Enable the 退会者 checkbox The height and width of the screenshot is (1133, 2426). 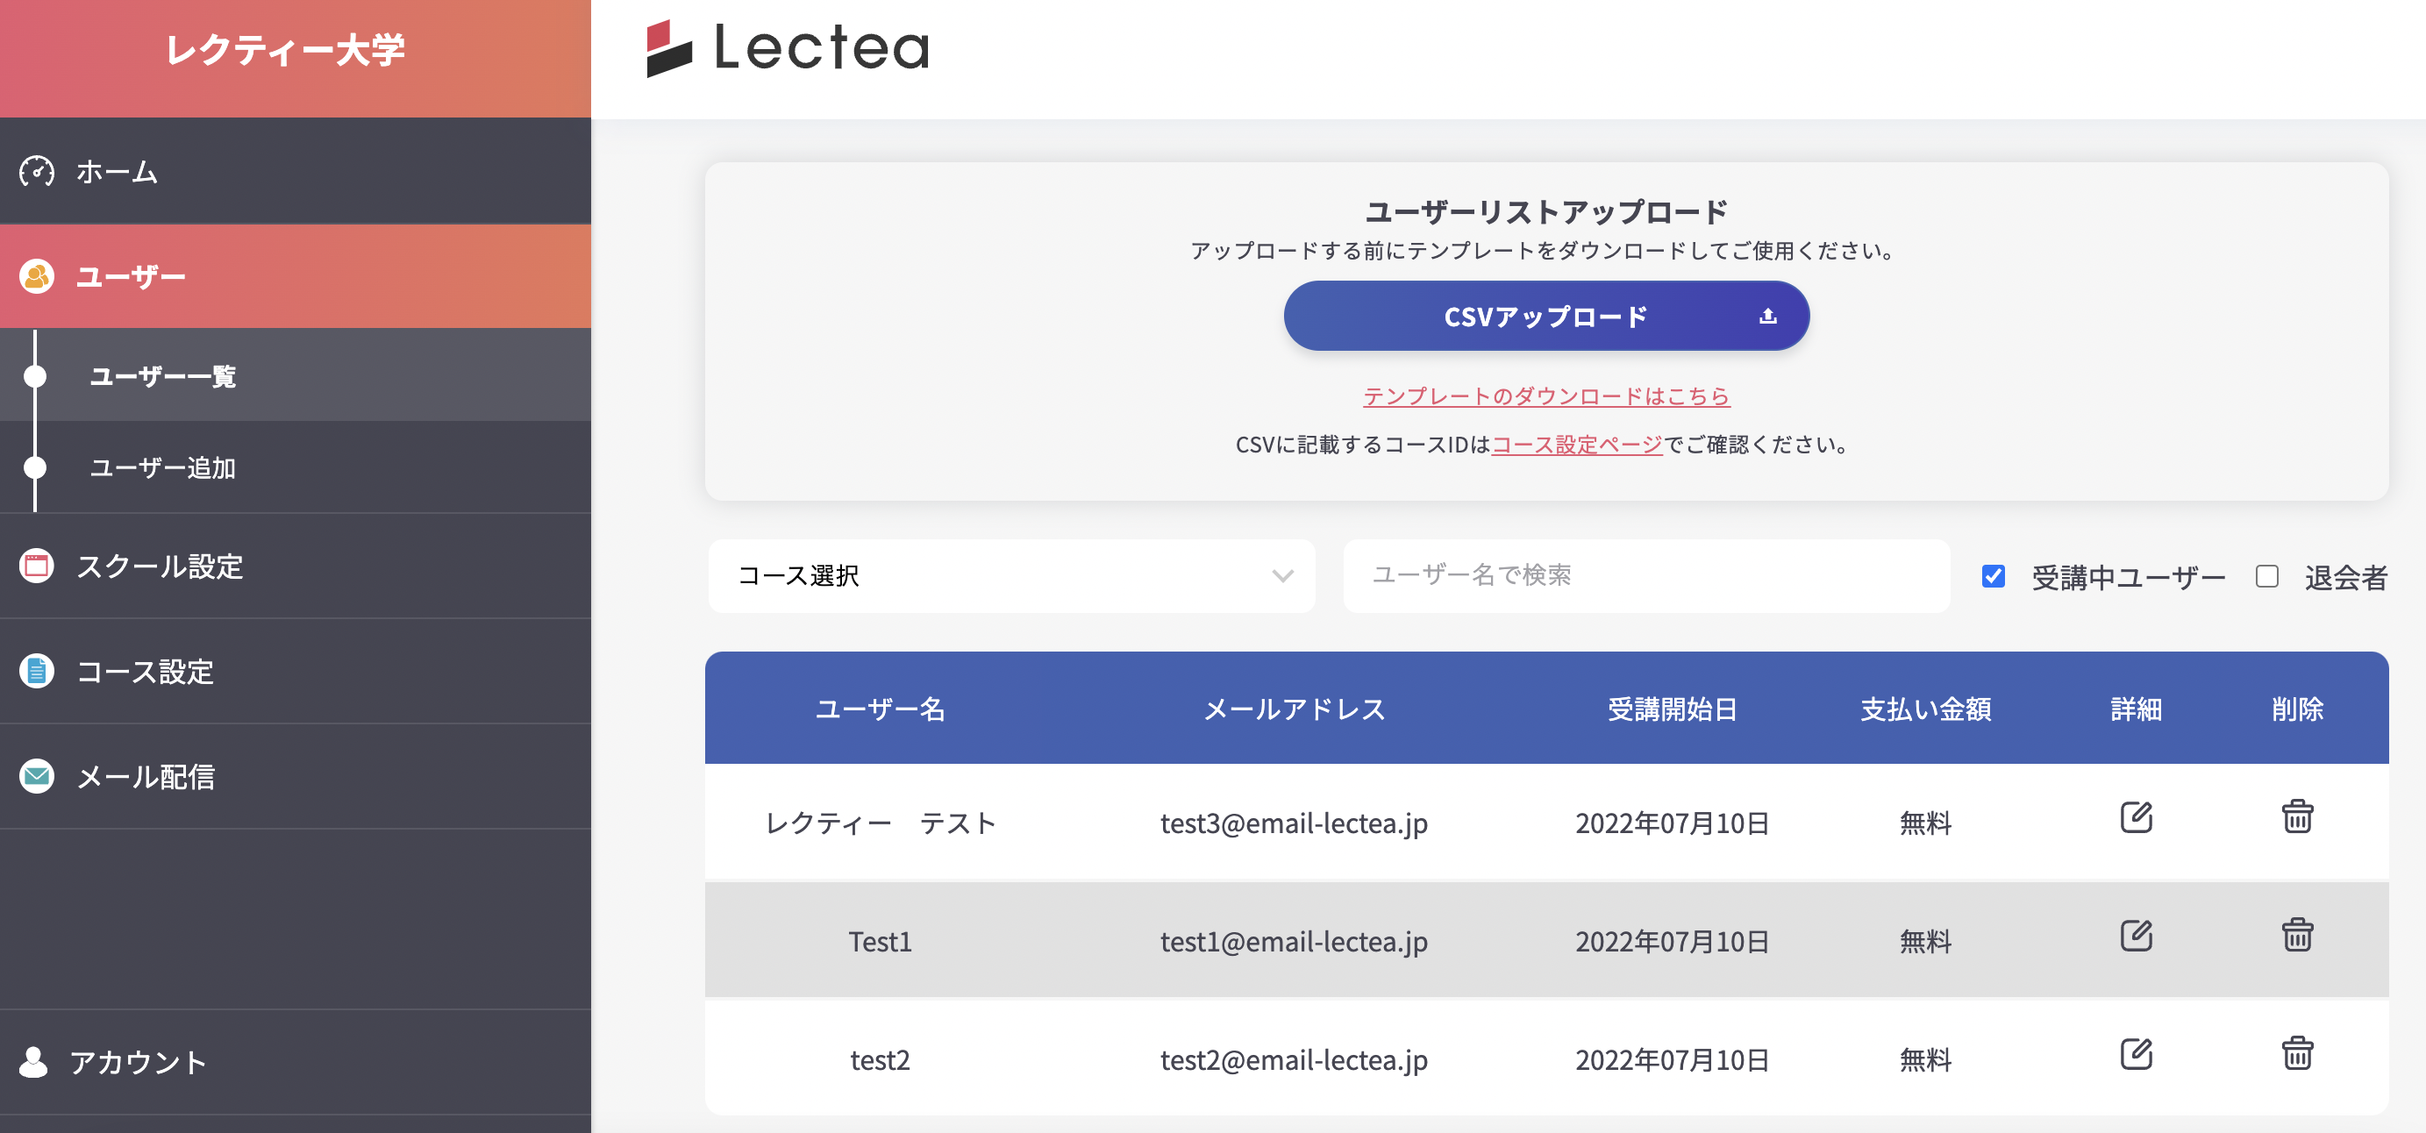click(2265, 576)
